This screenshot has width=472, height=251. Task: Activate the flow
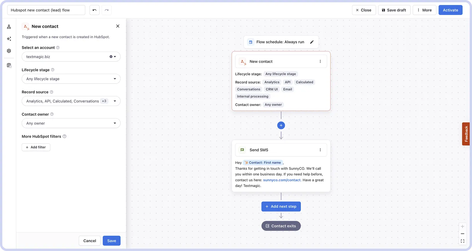pos(450,10)
